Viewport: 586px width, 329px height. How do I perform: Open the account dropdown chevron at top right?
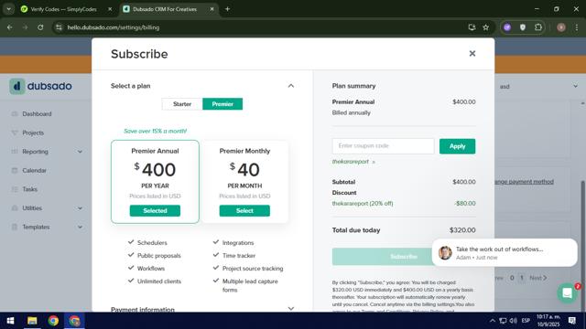tap(575, 86)
